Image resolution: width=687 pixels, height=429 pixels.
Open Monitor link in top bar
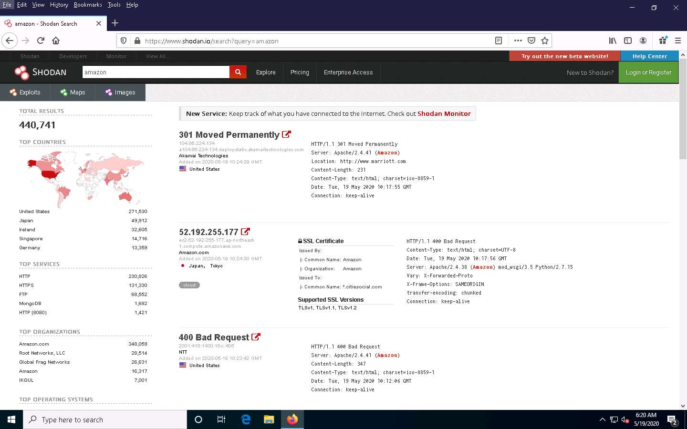pos(116,56)
